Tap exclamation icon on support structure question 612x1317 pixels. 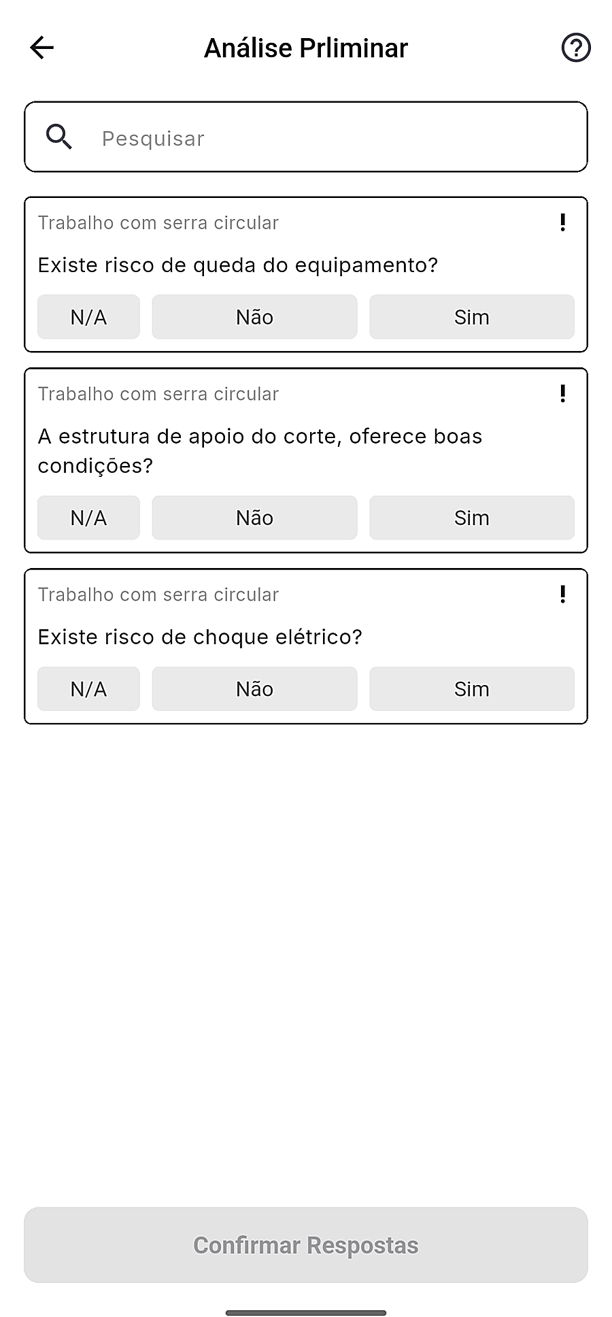(562, 394)
